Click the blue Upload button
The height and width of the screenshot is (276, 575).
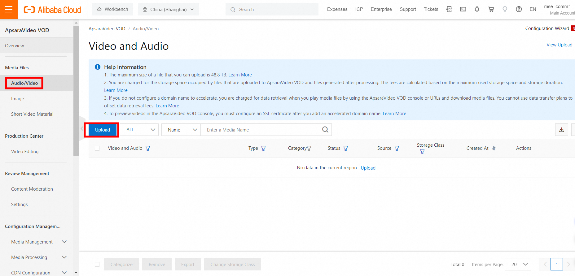(x=102, y=130)
